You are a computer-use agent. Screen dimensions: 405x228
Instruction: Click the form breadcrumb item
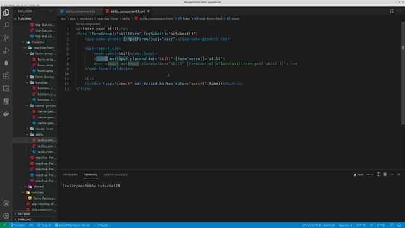pyautogui.click(x=186, y=18)
